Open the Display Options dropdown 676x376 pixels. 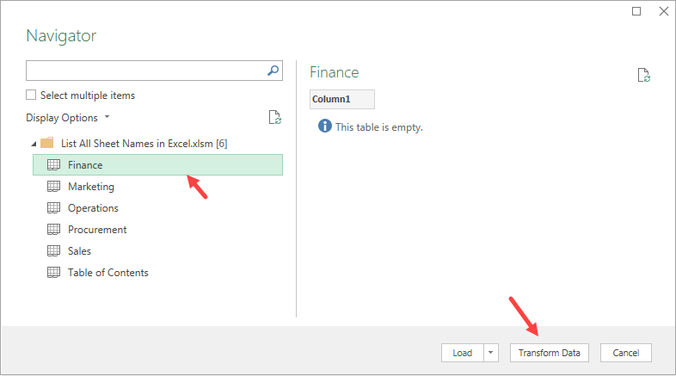[68, 118]
